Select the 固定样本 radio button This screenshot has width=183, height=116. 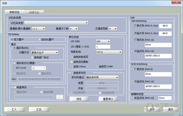14,74
